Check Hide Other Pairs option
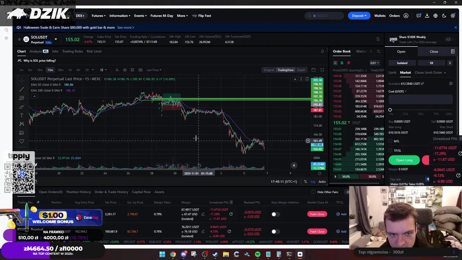Image resolution: width=462 pixels, height=260 pixels. (x=313, y=192)
